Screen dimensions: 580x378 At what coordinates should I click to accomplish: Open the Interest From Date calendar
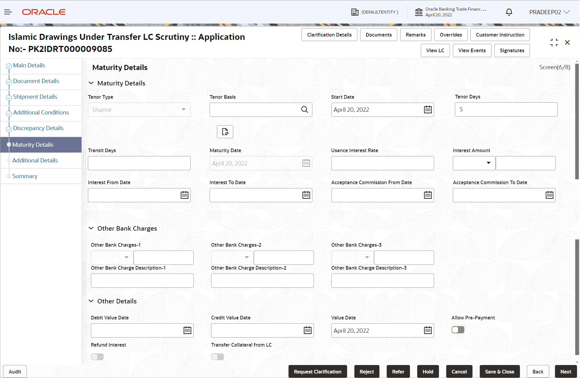[x=185, y=195]
